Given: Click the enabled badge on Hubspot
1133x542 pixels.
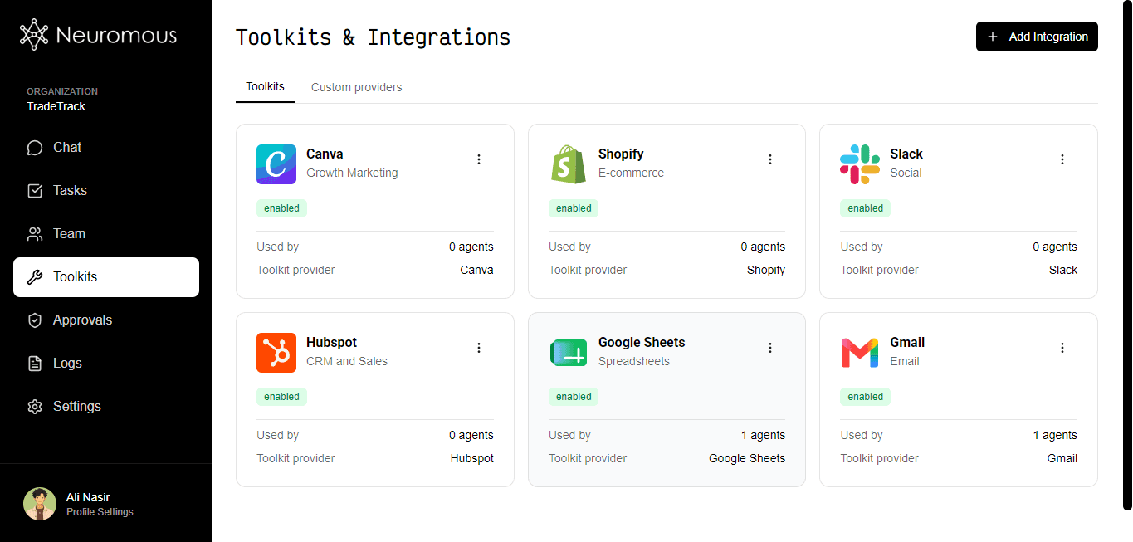Looking at the screenshot, I should coord(281,397).
